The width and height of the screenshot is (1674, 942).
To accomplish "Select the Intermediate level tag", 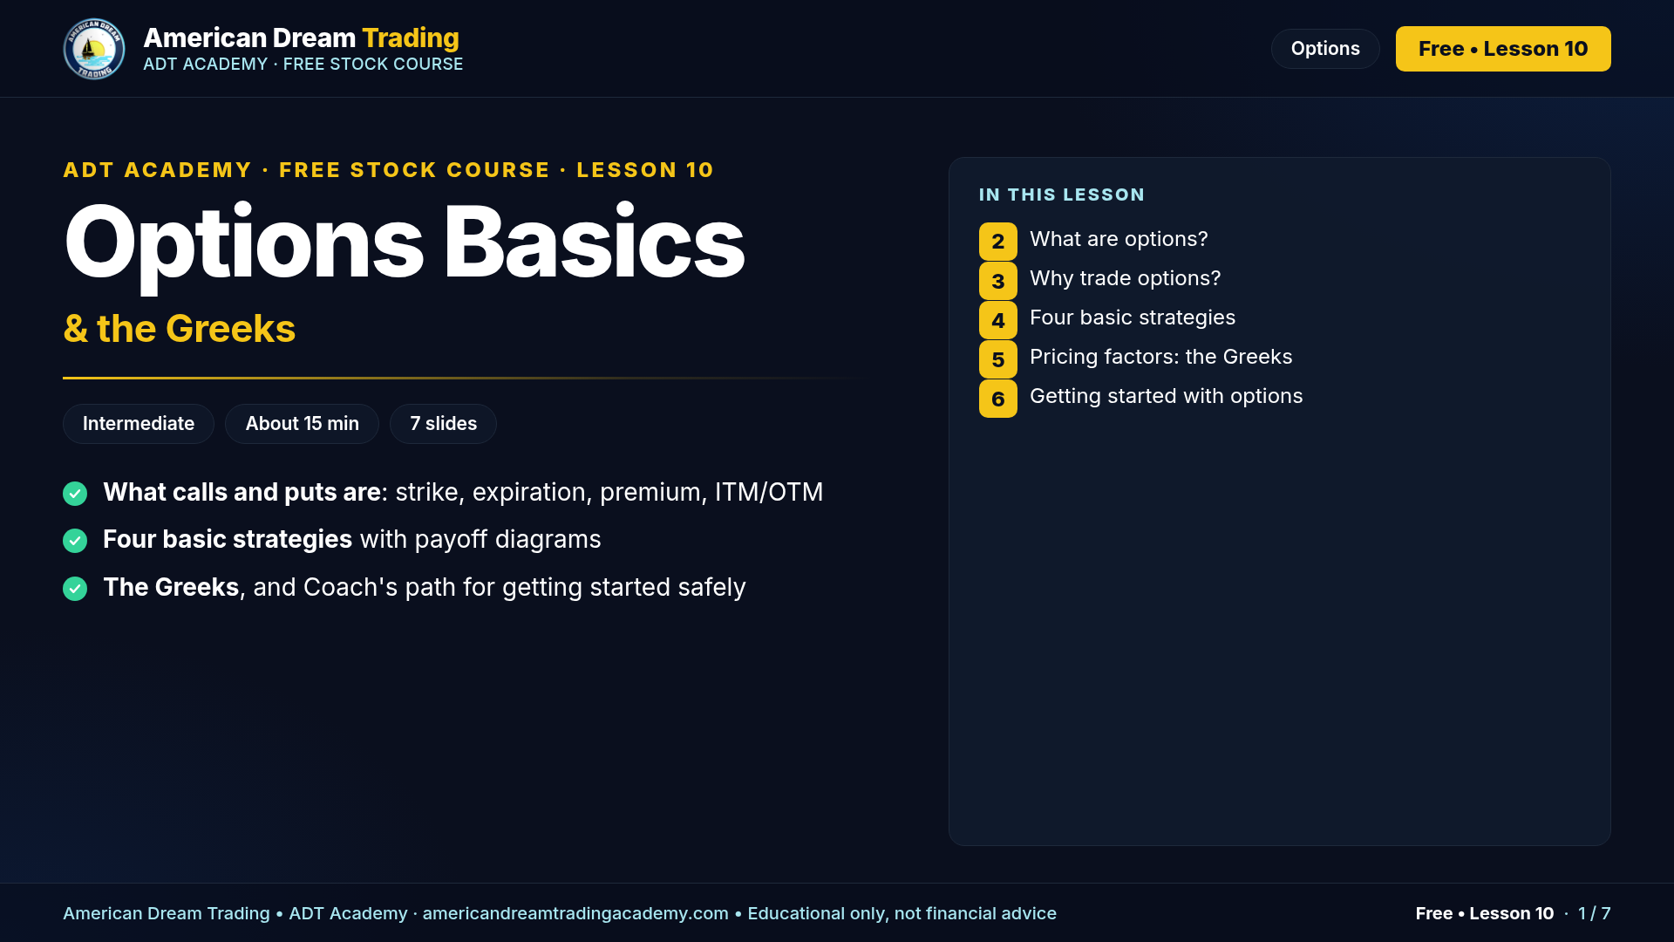I will pyautogui.click(x=139, y=424).
